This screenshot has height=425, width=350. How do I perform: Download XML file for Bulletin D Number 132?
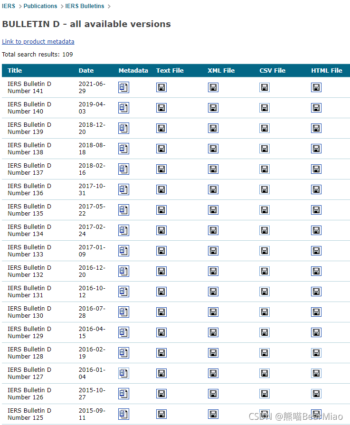(213, 271)
